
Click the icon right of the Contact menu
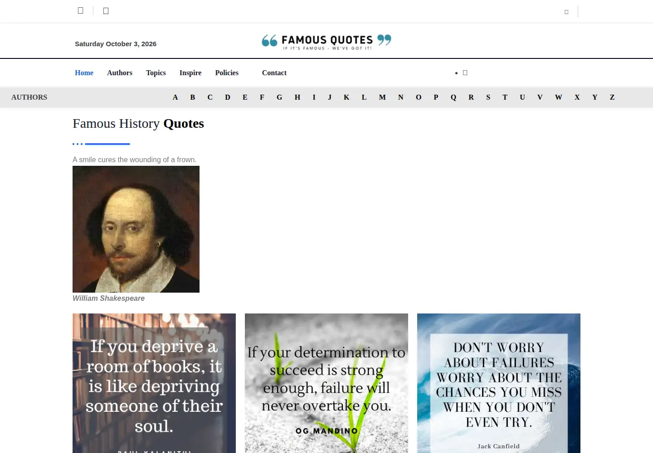(x=465, y=73)
